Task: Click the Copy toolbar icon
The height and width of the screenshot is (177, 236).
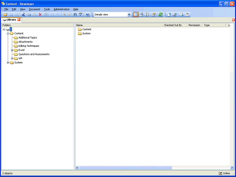Action: pyautogui.click(x=29, y=15)
